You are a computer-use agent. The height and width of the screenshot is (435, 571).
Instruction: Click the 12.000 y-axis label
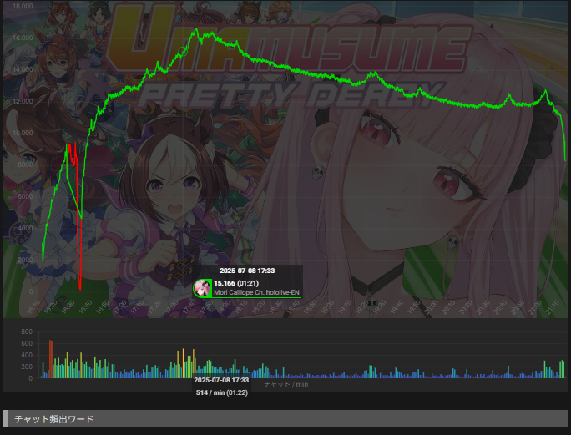pos(23,101)
